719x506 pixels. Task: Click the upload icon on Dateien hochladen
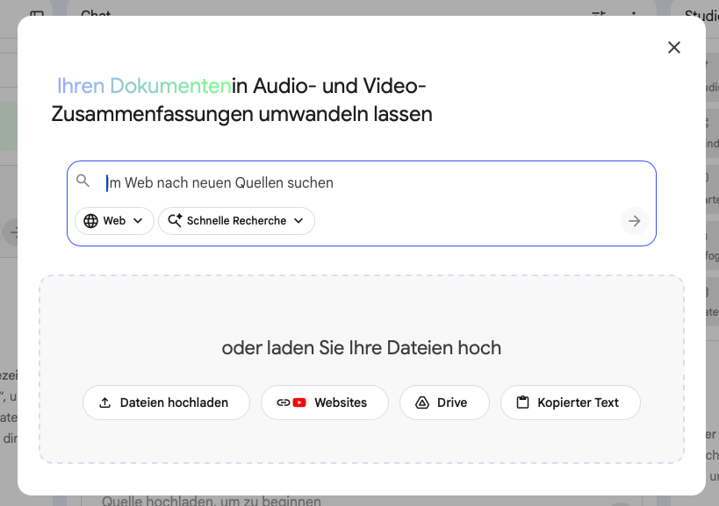click(105, 403)
